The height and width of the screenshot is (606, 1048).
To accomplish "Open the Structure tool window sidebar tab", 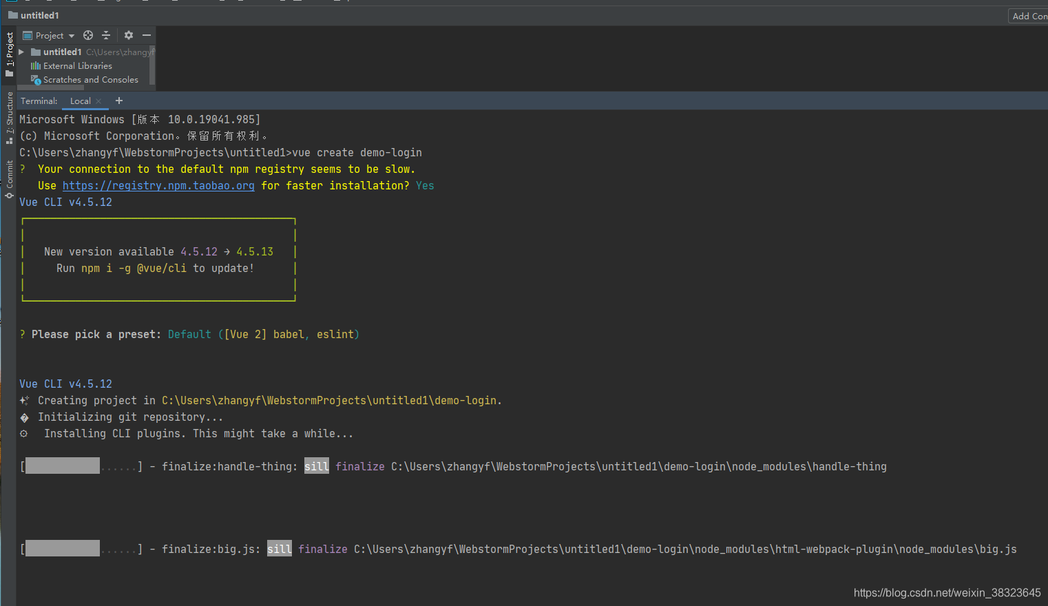I will [x=9, y=118].
